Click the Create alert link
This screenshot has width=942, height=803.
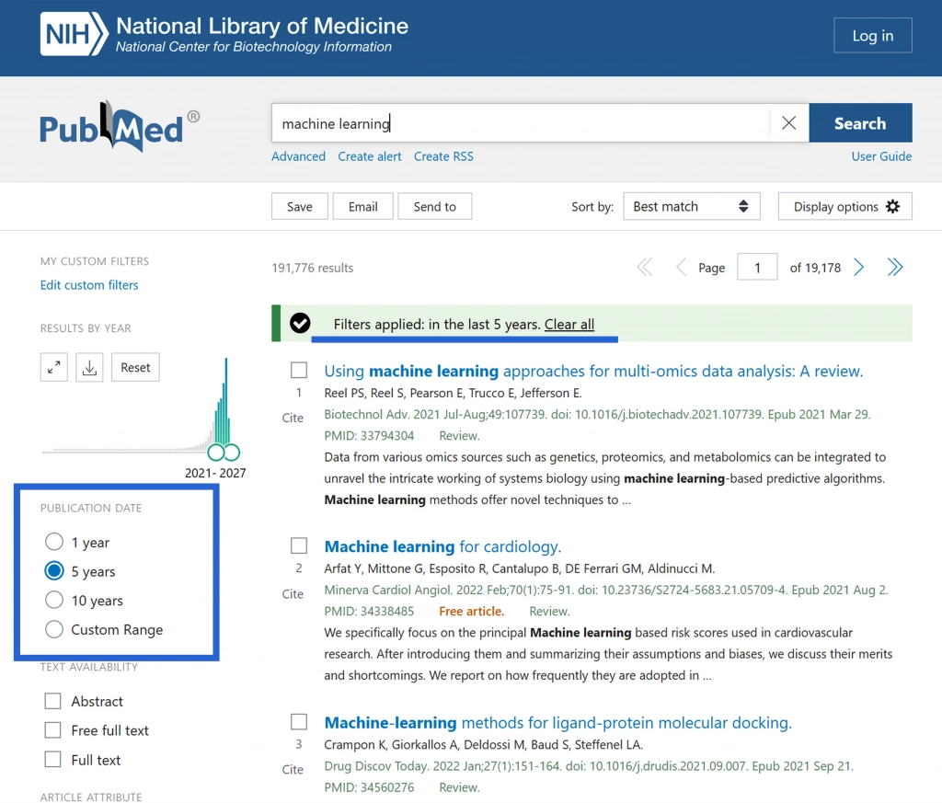(370, 156)
